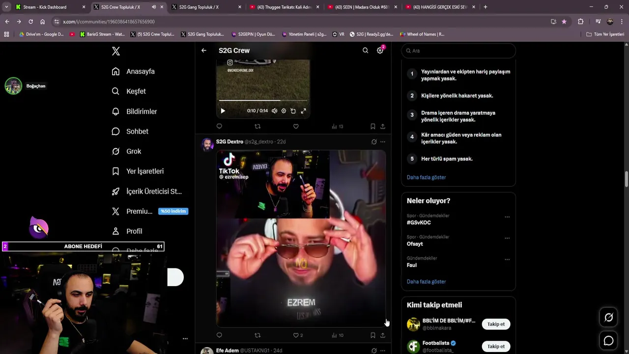Image resolution: width=629 pixels, height=354 pixels.
Task: Go back using S2G Crew back arrow
Action: 204,50
